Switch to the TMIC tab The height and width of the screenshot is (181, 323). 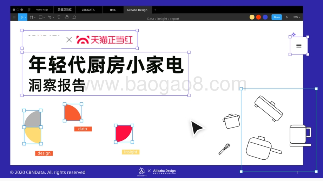click(x=113, y=10)
